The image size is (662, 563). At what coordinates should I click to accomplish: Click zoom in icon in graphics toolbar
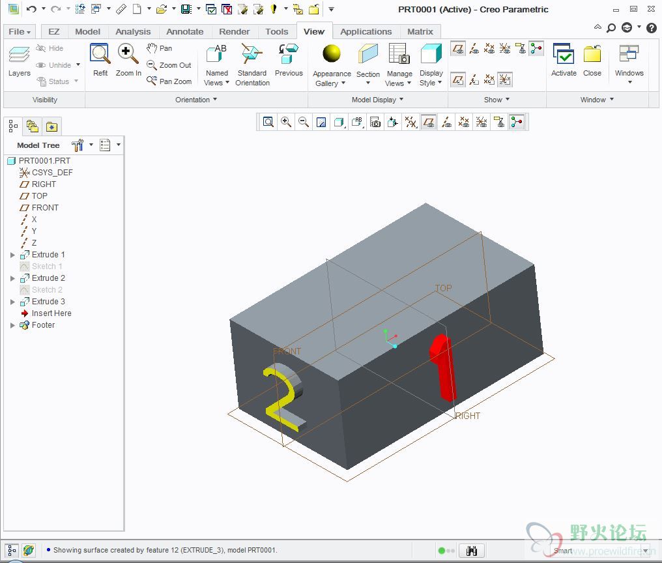tap(286, 122)
